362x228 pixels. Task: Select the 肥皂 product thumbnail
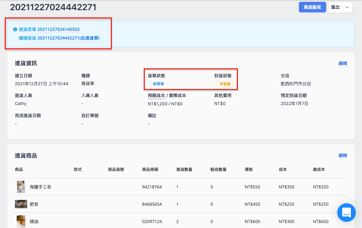21,204
